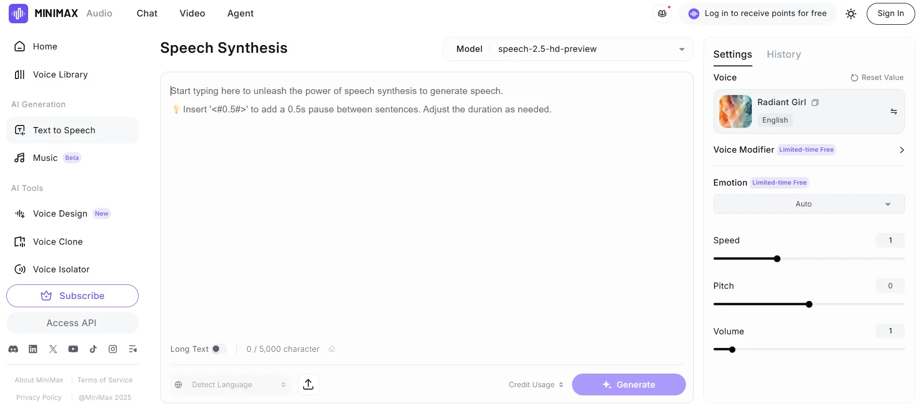Copy the Radiant Girl voice ID icon
The height and width of the screenshot is (408, 922).
coord(815,103)
